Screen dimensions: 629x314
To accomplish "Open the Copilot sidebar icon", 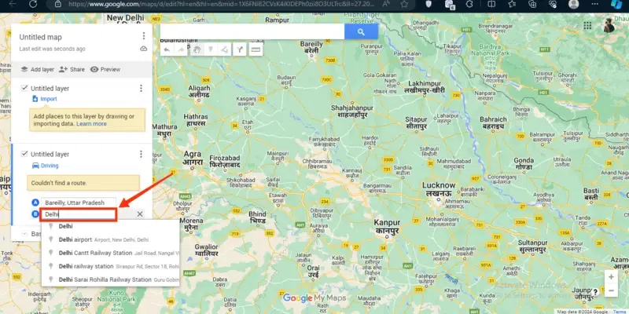I will coord(616,4).
